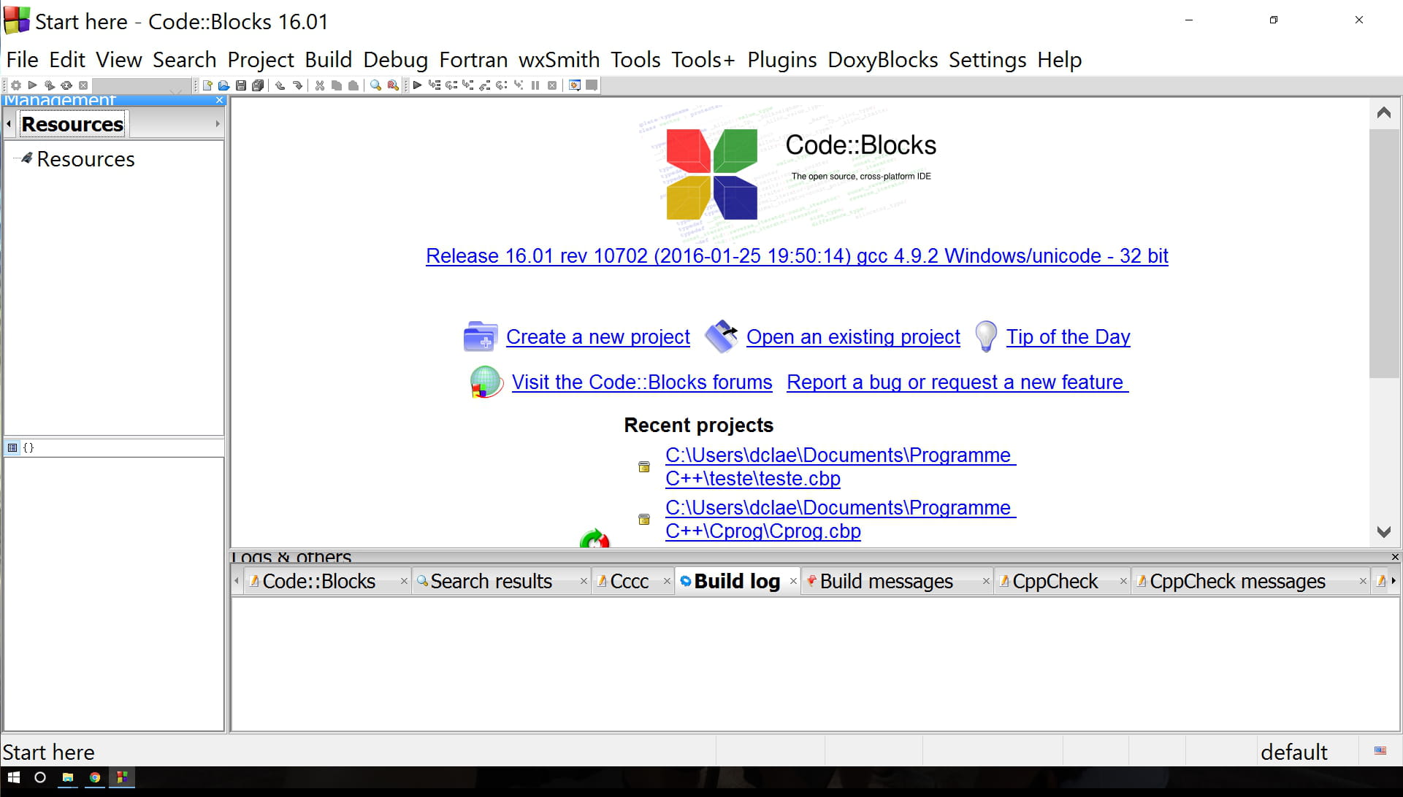Close the Build log tab

[793, 581]
